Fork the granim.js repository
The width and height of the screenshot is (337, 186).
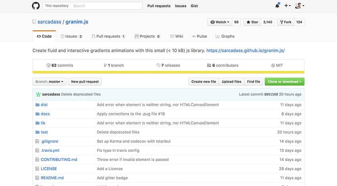[285, 22]
